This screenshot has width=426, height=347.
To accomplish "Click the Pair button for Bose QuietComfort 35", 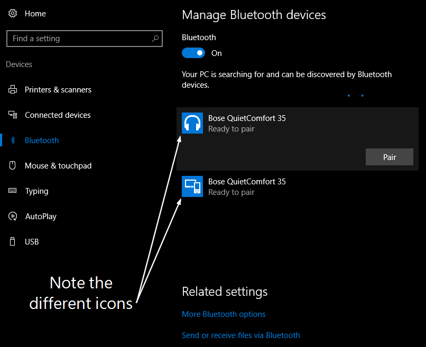I will point(390,157).
